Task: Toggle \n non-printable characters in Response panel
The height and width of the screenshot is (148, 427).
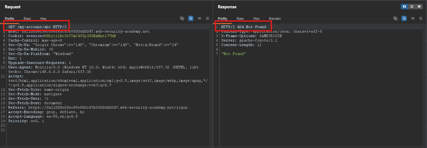Action: coord(413,19)
